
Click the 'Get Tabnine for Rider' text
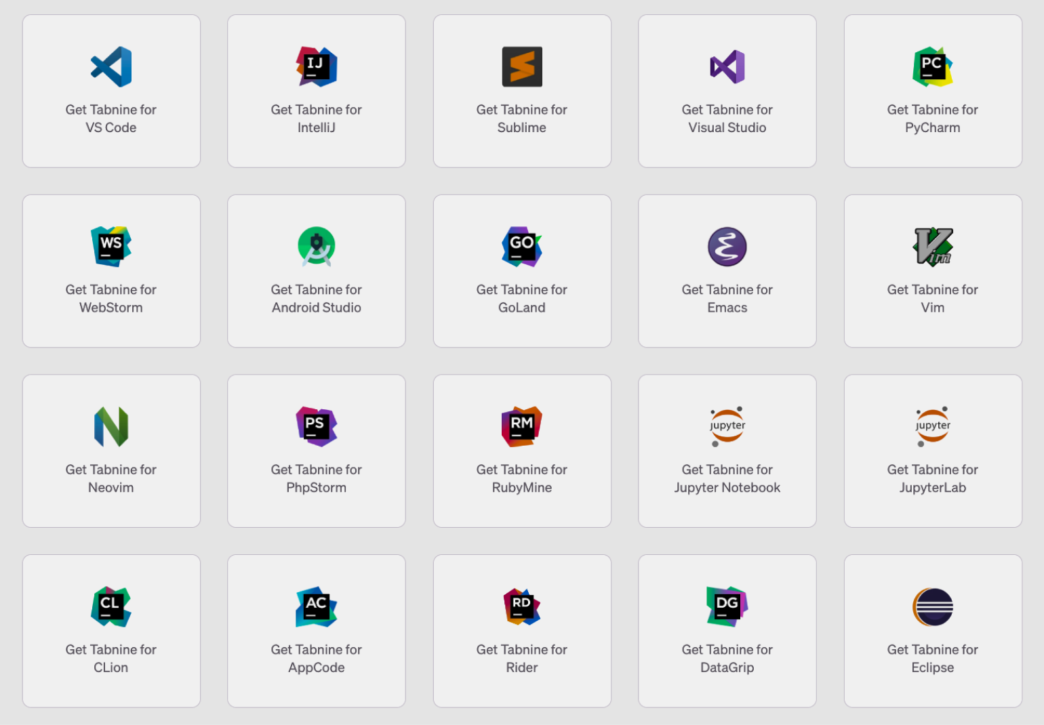coord(522,659)
